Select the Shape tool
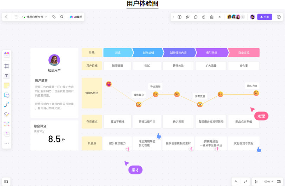This screenshot has height=186, width=285. (7, 95)
